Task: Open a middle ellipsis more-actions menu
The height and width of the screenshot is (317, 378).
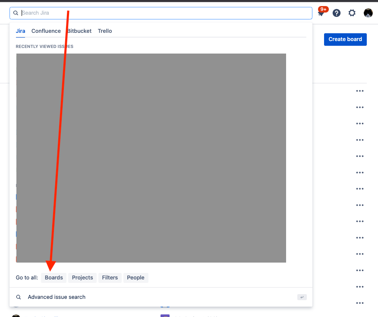Action: (360, 189)
